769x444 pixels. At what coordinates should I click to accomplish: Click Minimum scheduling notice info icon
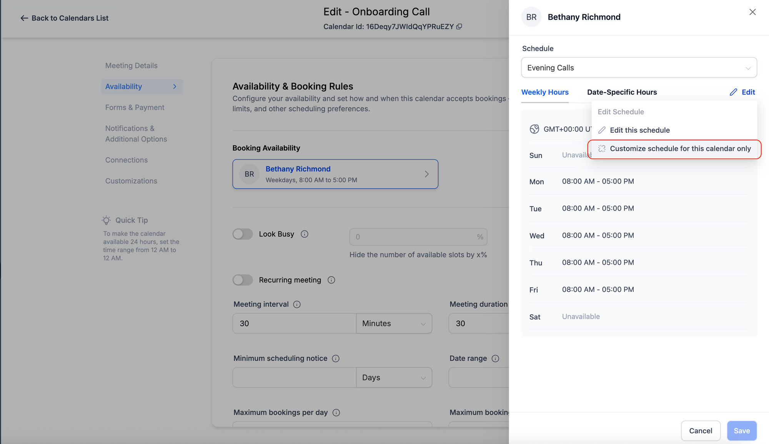click(336, 358)
